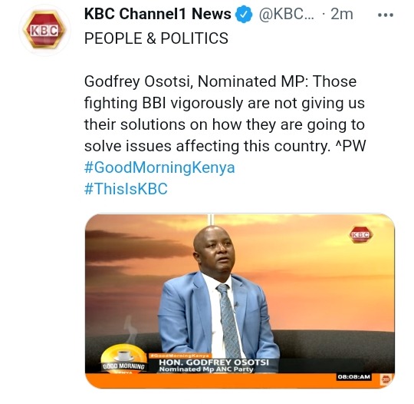Open the three-dot tweet options menu
Viewport: 414px width, 404px height.
(x=386, y=15)
